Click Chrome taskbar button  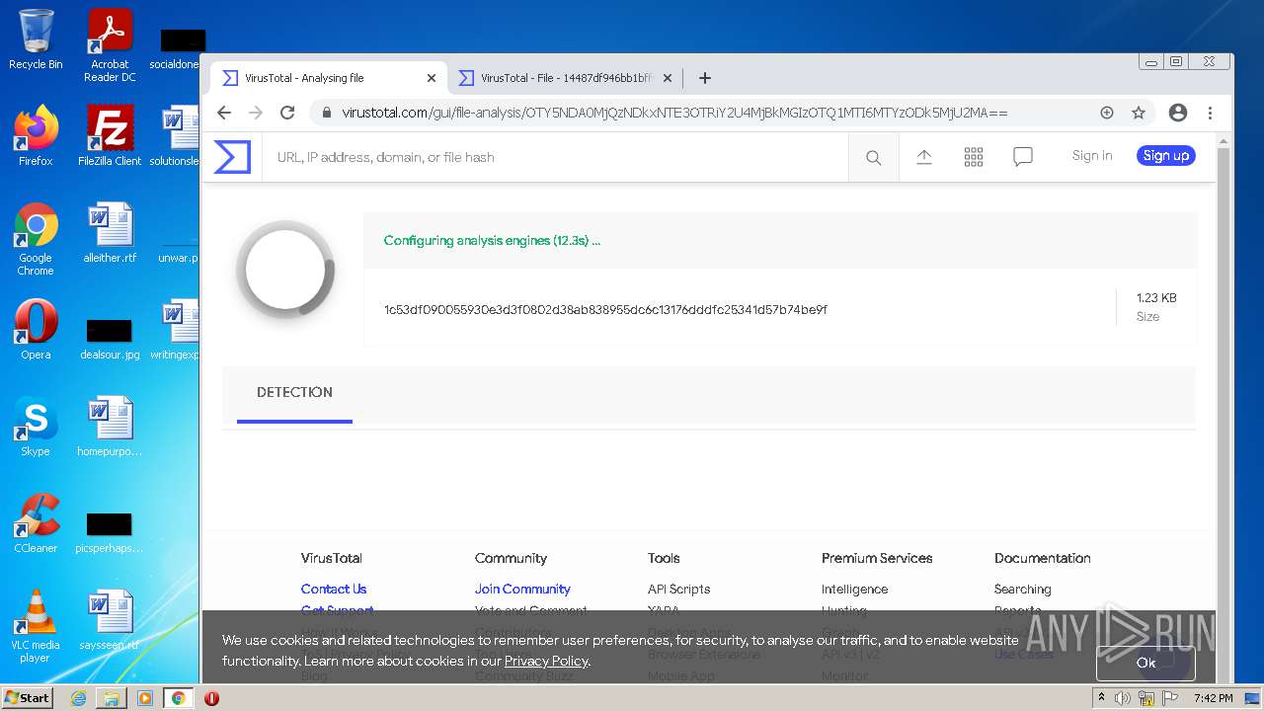tap(178, 698)
